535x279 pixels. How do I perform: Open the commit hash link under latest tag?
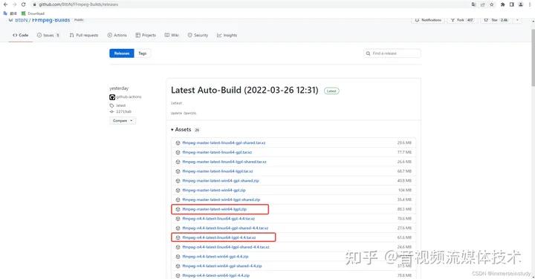pos(123,111)
